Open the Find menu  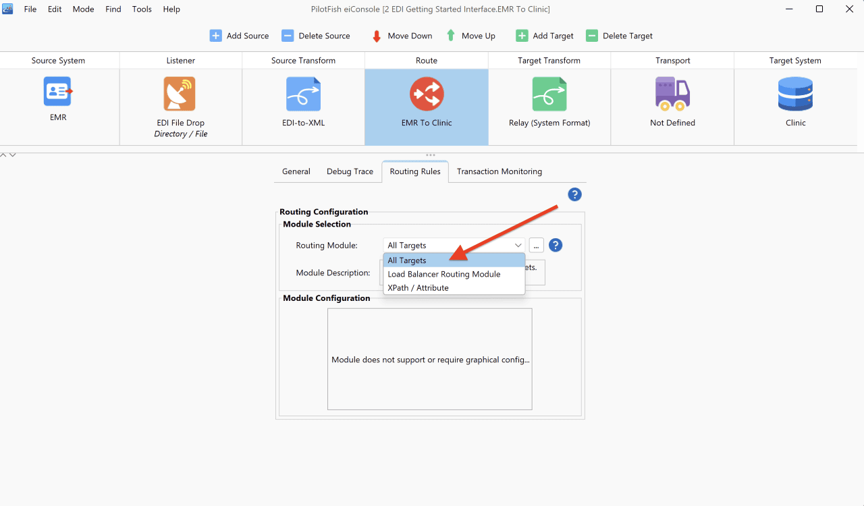[x=113, y=9]
